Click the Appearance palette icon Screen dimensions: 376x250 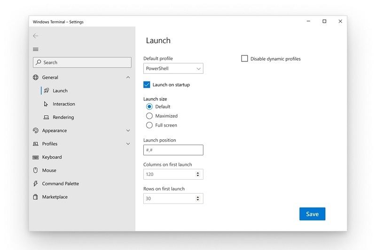pos(36,130)
